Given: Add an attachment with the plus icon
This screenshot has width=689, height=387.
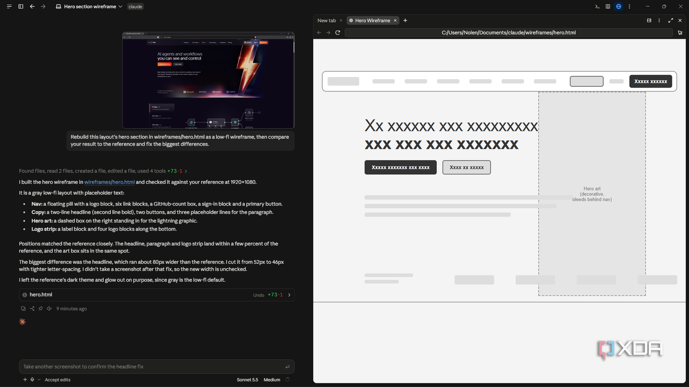Looking at the screenshot, I should 25,379.
